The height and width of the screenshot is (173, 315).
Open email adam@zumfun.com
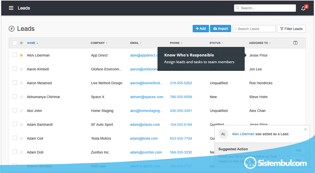coord(146,152)
